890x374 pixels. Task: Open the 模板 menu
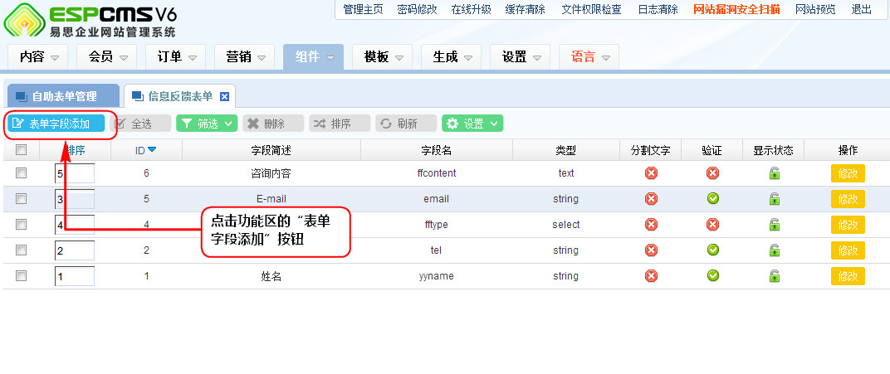pos(382,57)
